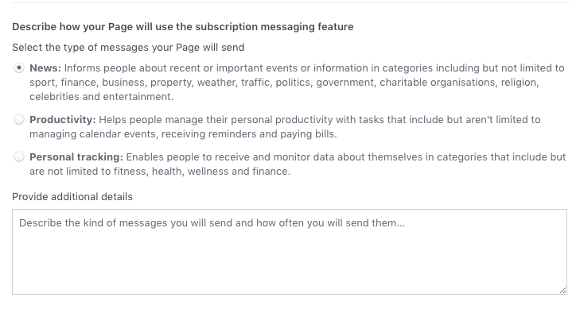The image size is (584, 309).
Task: Click the bold "News:" option label
Action: (x=45, y=68)
